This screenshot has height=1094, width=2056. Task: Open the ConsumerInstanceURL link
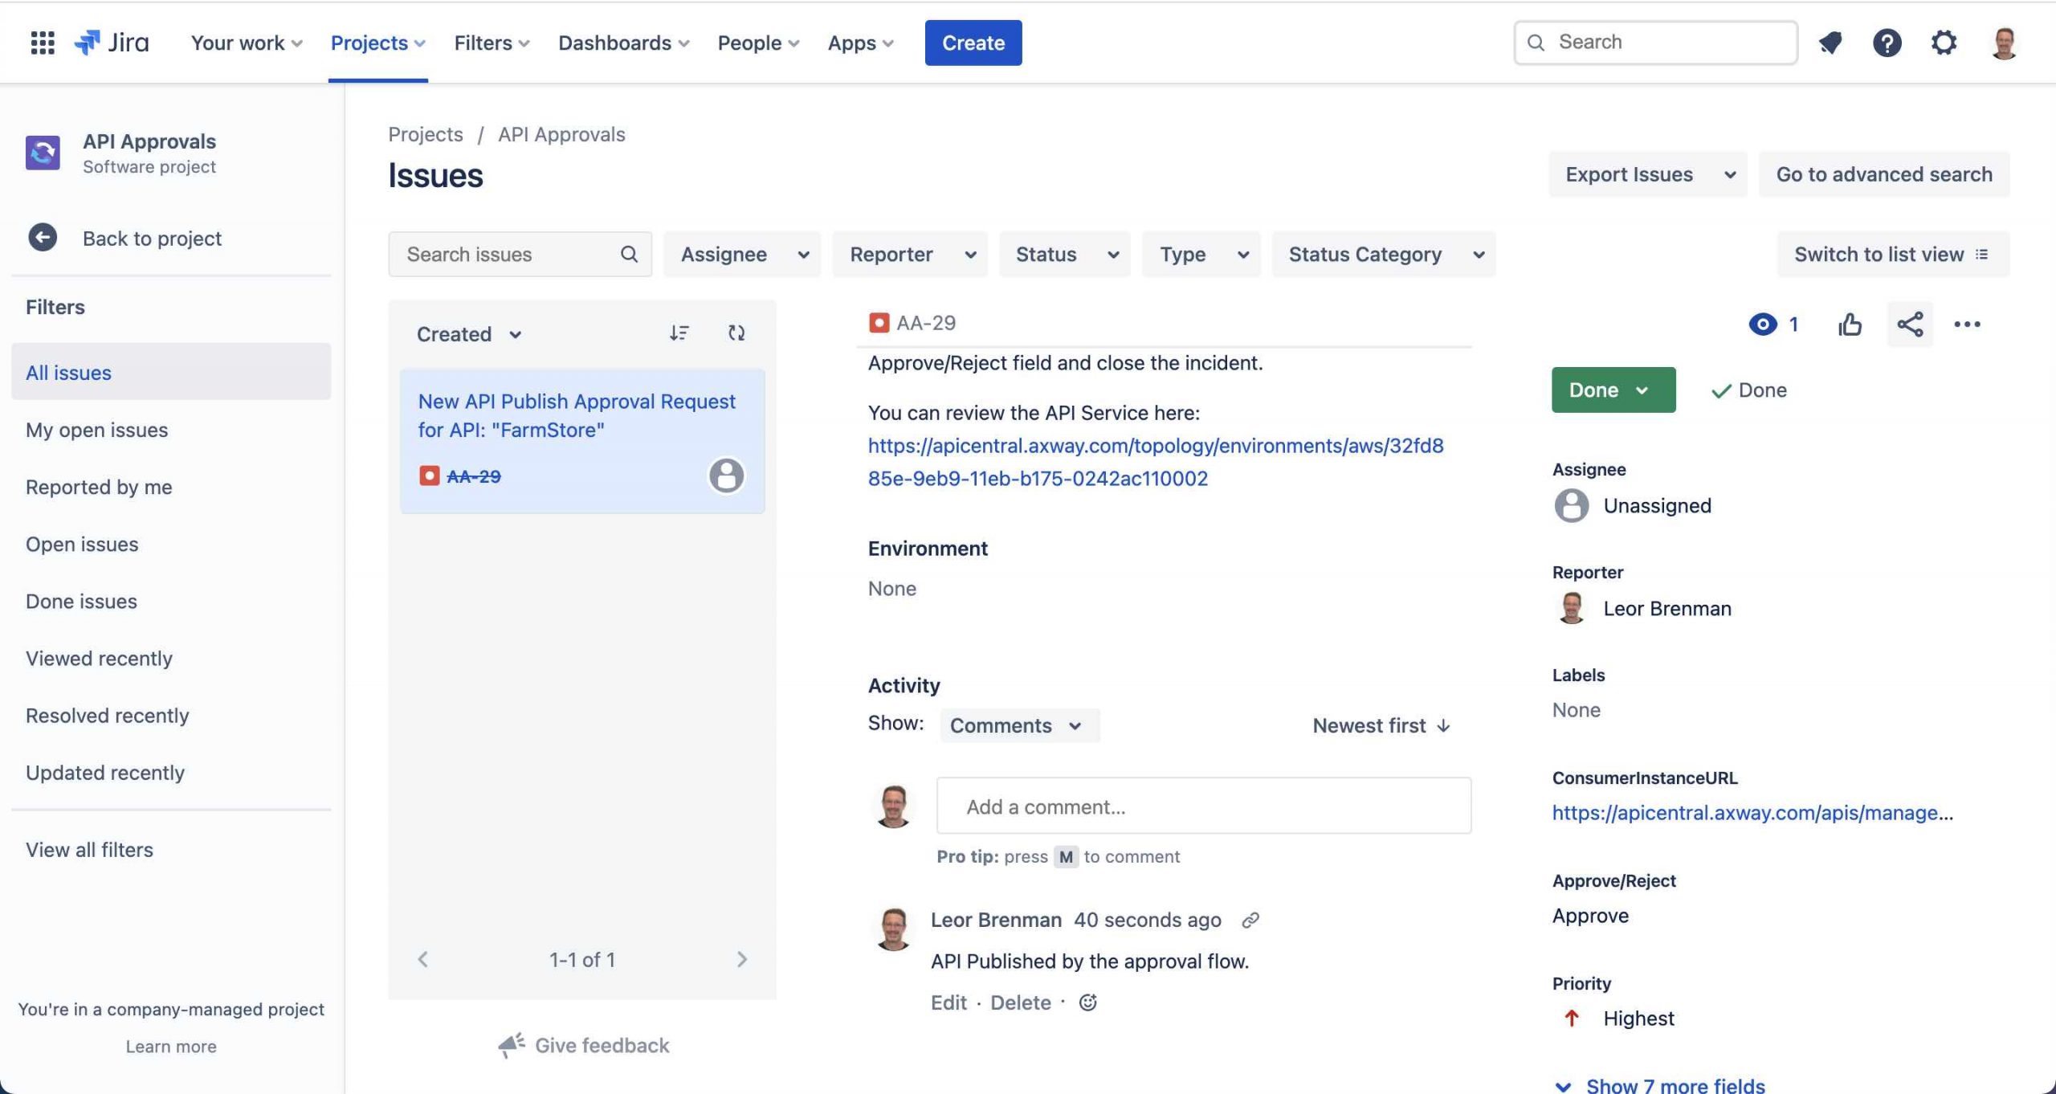point(1752,812)
